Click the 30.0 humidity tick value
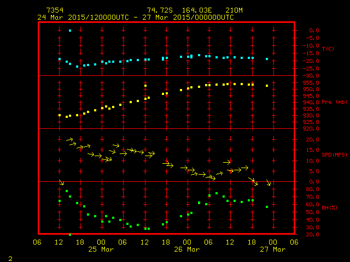 pos(312,228)
